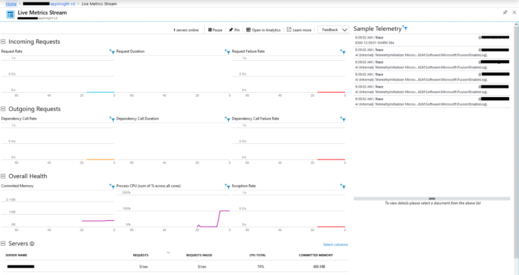This screenshot has height=275, width=519.
Task: Pin blade using pushpin icon at top right
Action: 505,13
